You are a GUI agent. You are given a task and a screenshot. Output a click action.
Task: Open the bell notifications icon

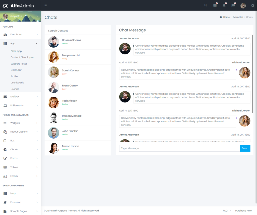224,5
